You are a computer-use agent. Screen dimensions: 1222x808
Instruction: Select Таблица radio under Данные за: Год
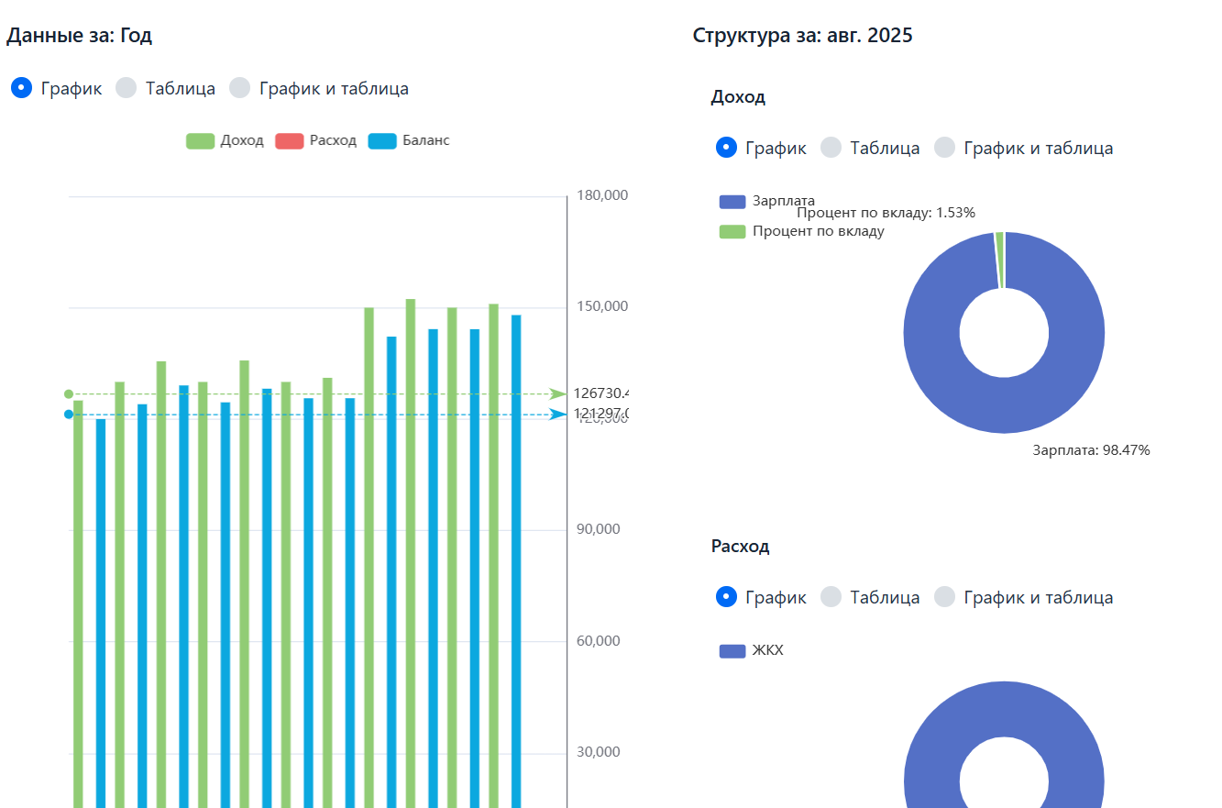[x=127, y=88]
